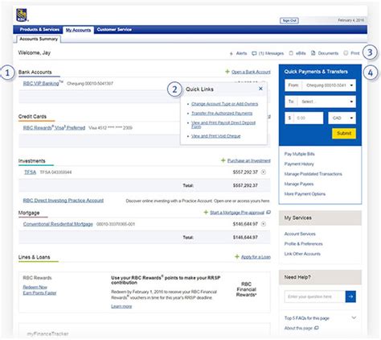Click View and Print Payroll Direct Deposit Form
381x340 pixels.
pyautogui.click(x=223, y=124)
